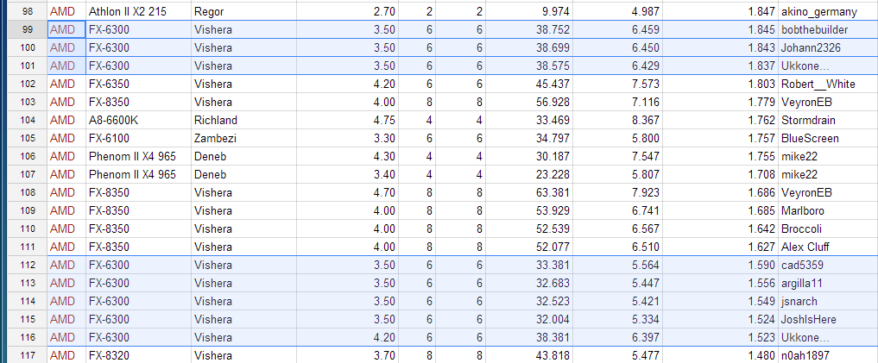The width and height of the screenshot is (878, 363).
Task: Select the clock speed cell '4.75'
Action: click(x=346, y=120)
